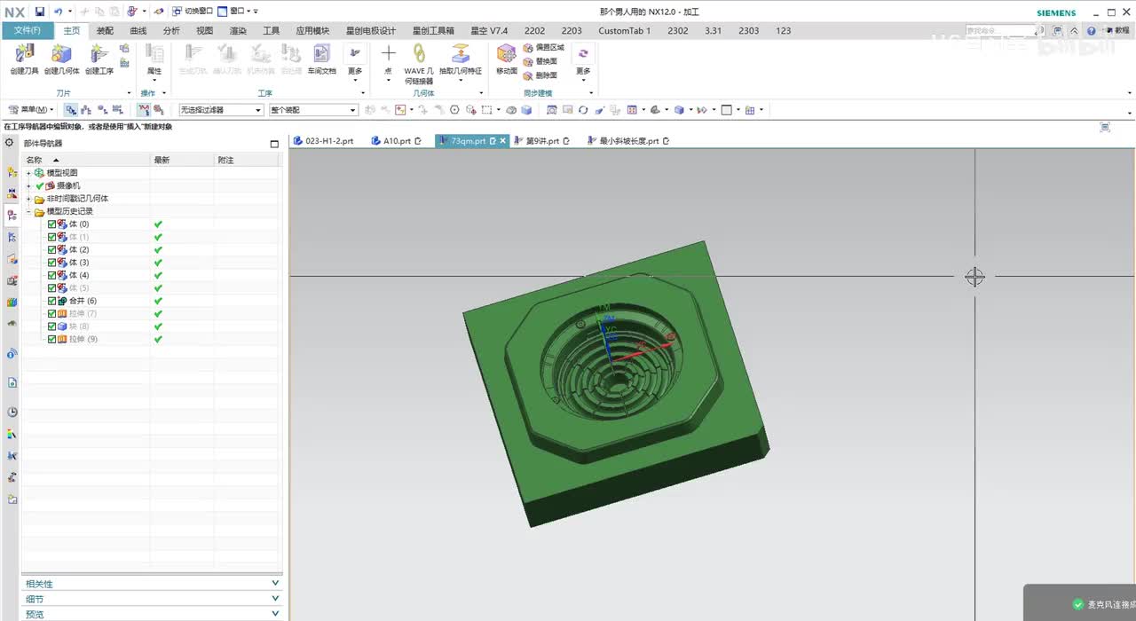Toggle checkbox for 合并 (6)

tap(52, 301)
